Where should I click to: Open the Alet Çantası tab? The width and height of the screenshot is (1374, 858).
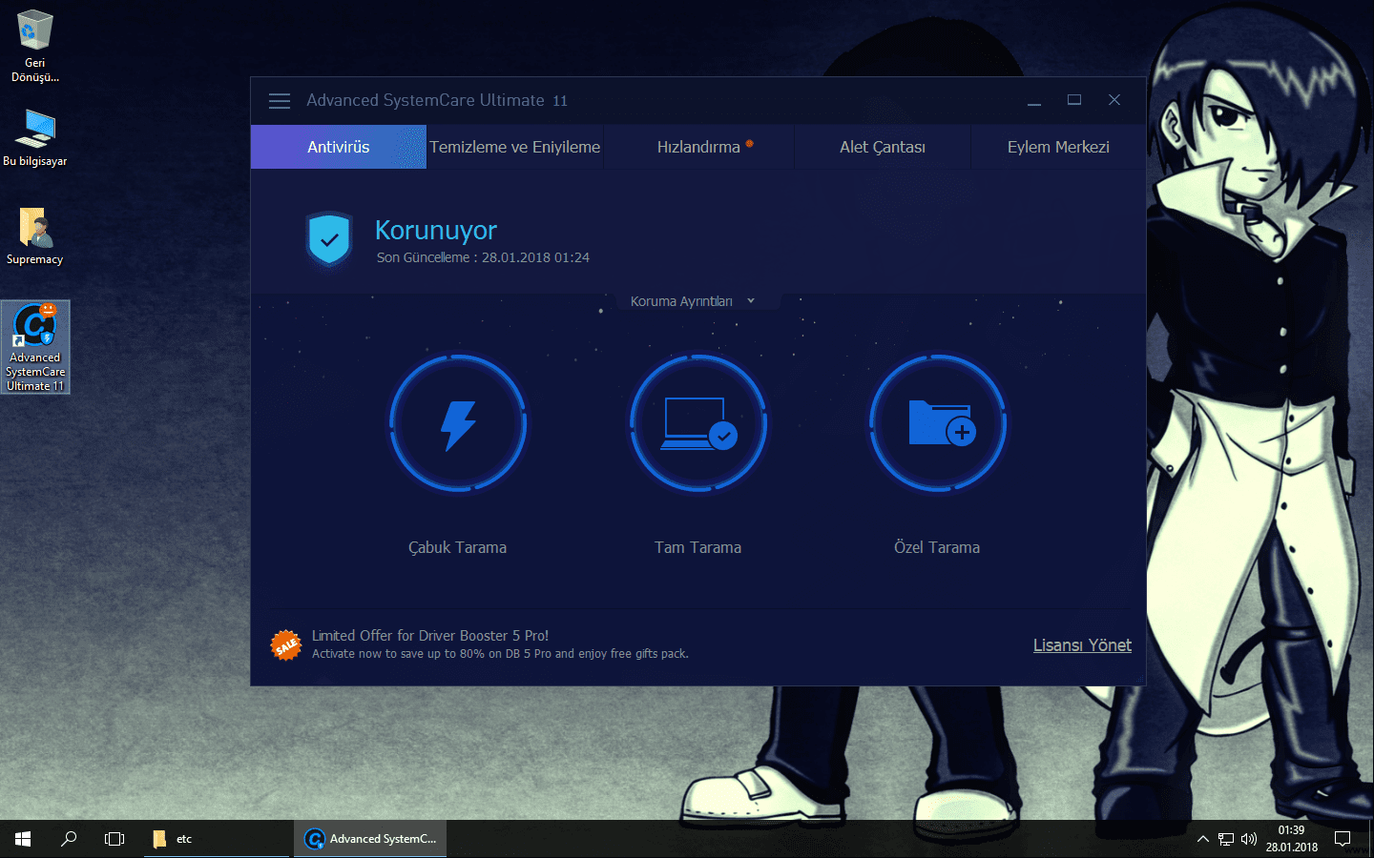pos(883,147)
